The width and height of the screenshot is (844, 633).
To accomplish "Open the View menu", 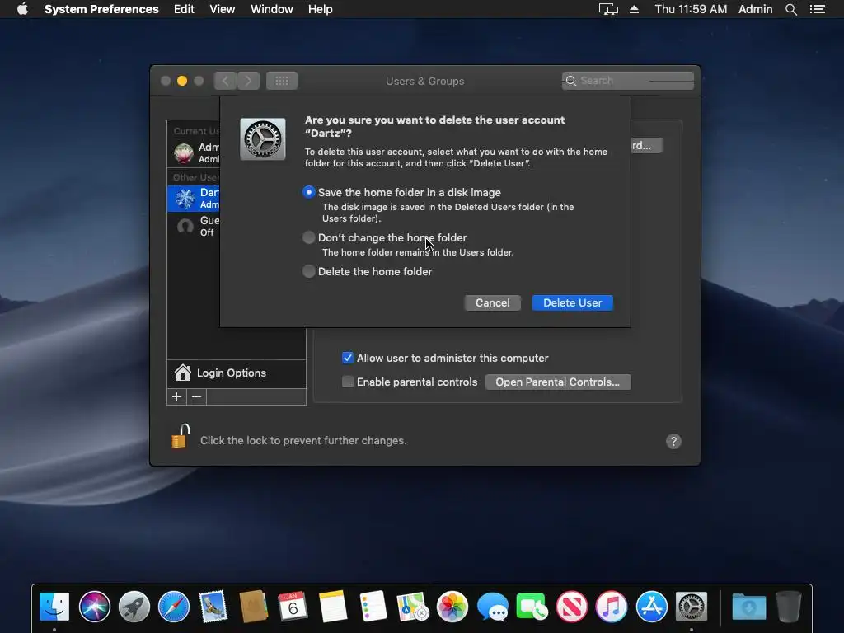I will tap(223, 9).
